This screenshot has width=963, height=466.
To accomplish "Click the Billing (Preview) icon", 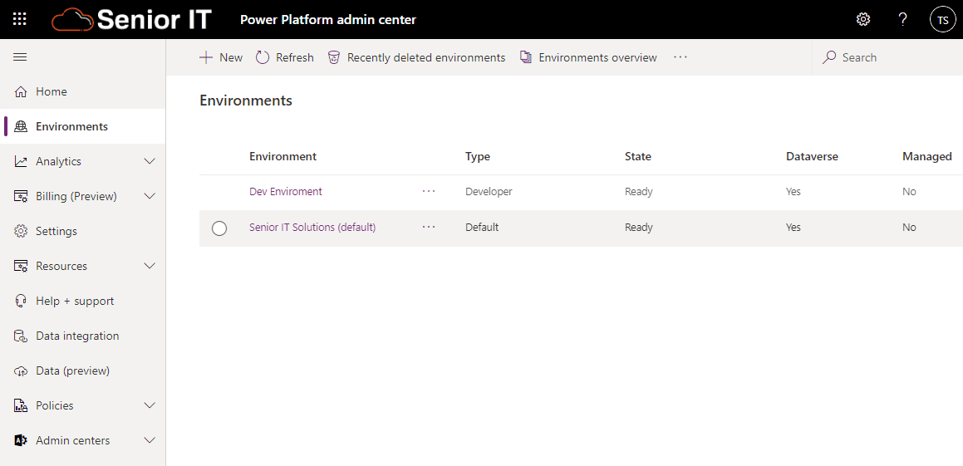I will (21, 197).
